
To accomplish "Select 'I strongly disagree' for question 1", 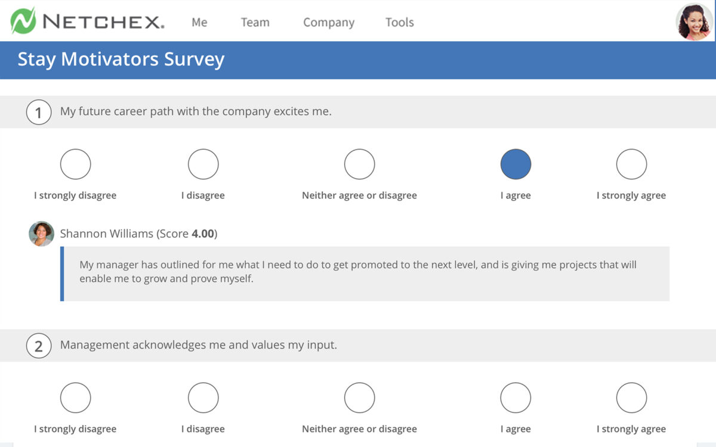I will click(x=76, y=164).
